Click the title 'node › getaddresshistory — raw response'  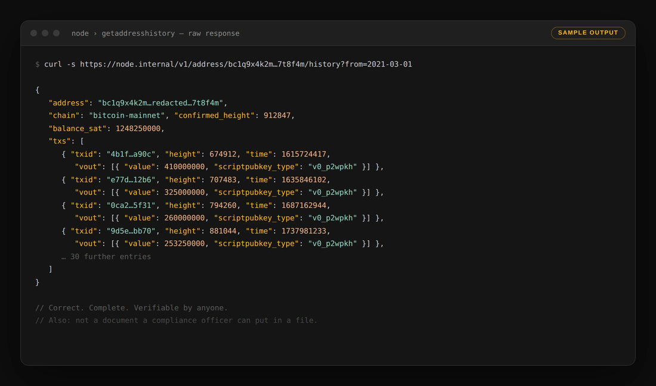(156, 33)
